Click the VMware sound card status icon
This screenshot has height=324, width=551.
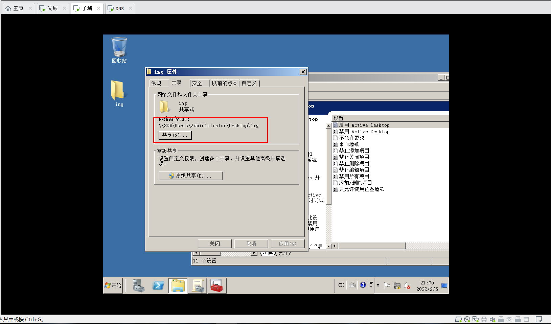[x=492, y=319]
